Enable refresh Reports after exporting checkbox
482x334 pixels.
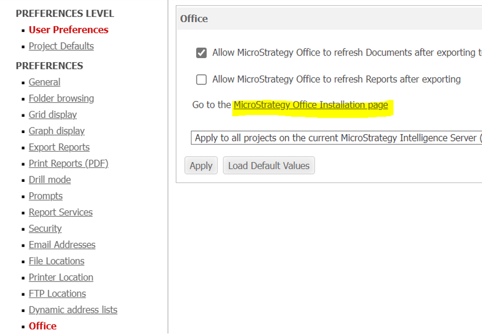point(201,80)
